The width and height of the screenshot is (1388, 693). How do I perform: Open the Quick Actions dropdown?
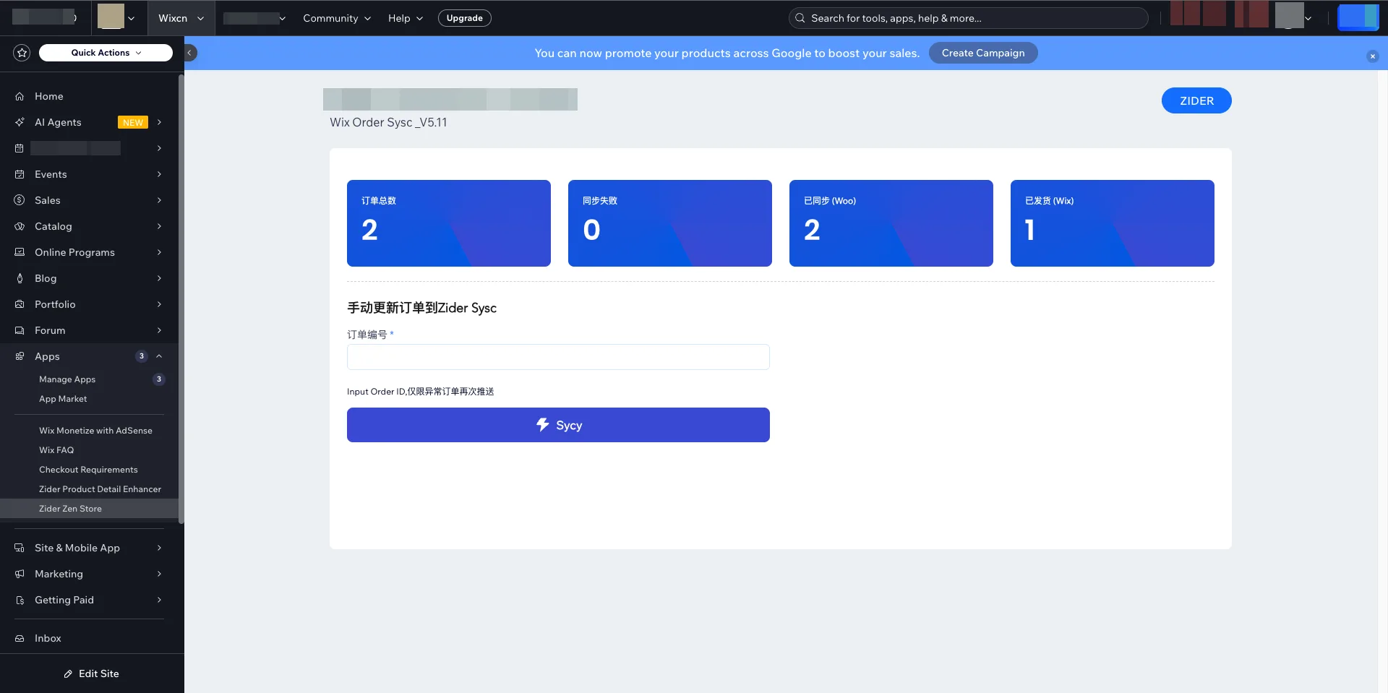pyautogui.click(x=106, y=53)
